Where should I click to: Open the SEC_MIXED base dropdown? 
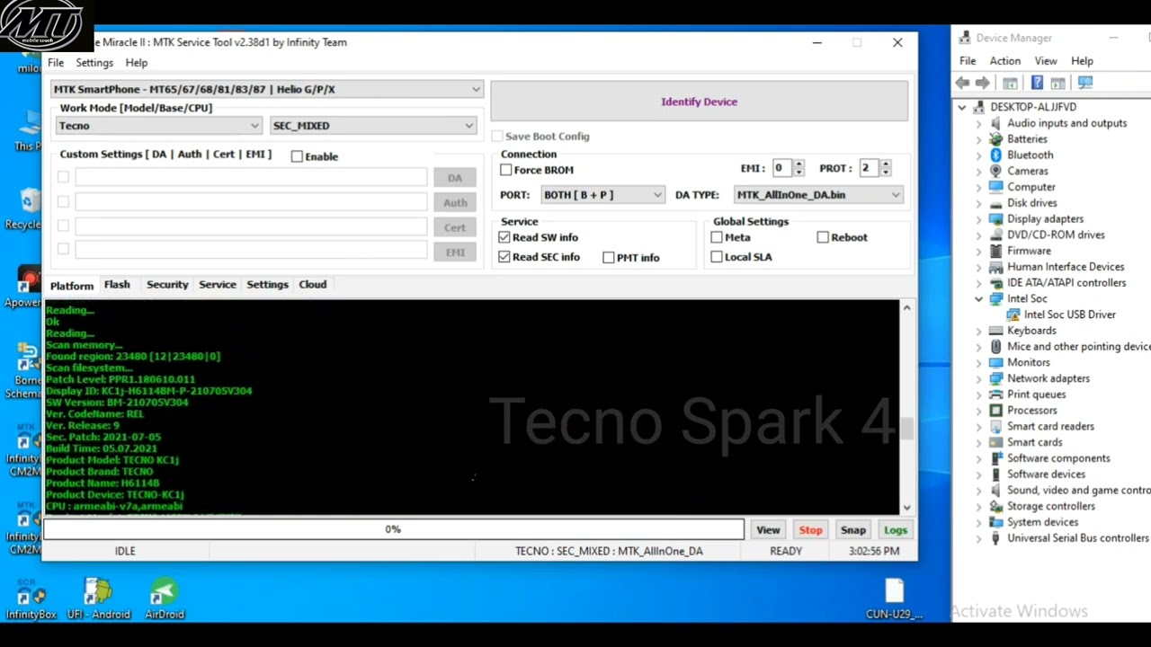coord(372,126)
